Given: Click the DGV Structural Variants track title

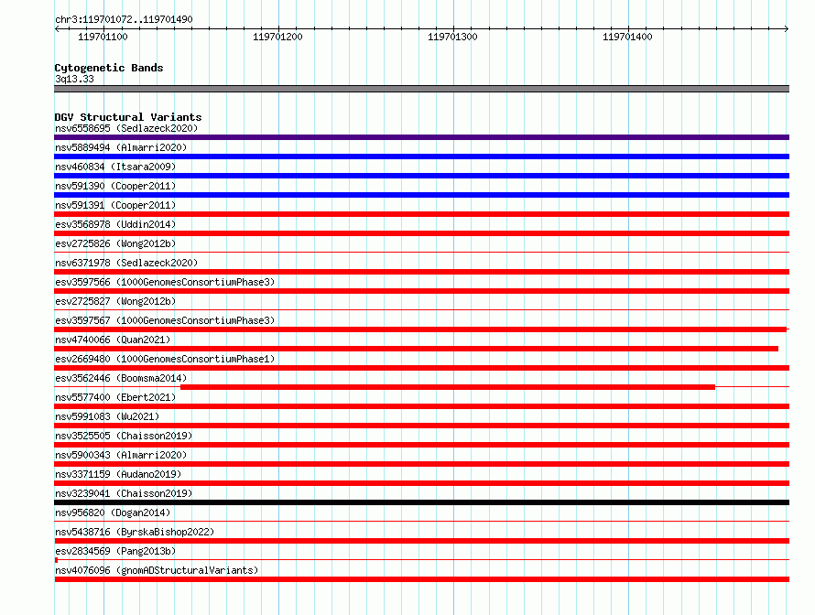Looking at the screenshot, I should (x=128, y=117).
